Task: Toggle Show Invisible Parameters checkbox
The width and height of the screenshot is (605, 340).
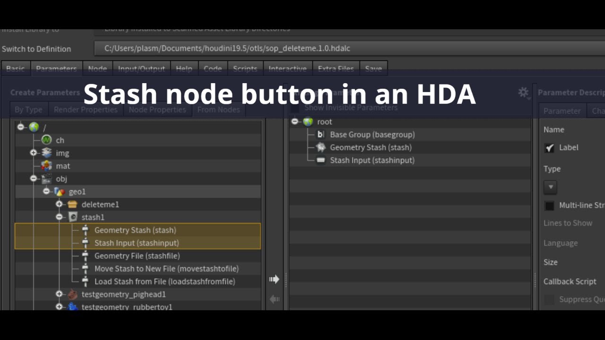Action: [294, 108]
